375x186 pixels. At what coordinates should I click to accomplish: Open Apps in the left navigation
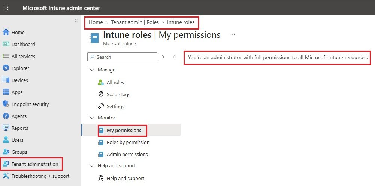[x=17, y=92]
